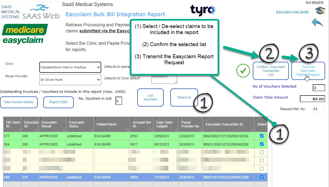The width and height of the screenshot is (329, 187).
Task: Click the medicare easyclaim logo
Action: (x=25, y=34)
